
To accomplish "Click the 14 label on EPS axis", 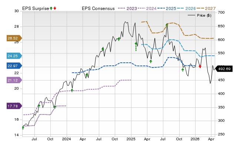I will [x=17, y=135].
